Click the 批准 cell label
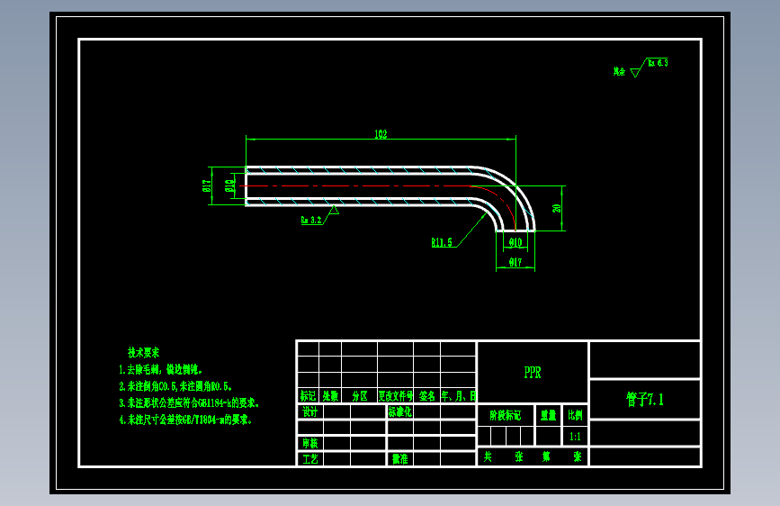Screen dimensions: 780x506 point(400,459)
